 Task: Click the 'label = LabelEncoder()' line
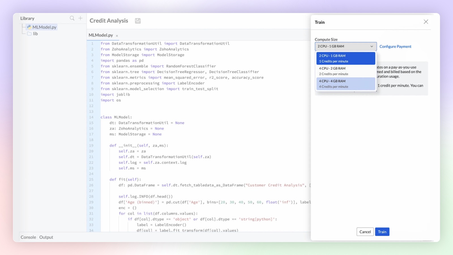pyautogui.click(x=161, y=225)
